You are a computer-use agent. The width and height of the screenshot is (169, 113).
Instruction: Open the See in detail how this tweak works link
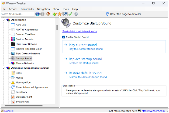pos(79,31)
